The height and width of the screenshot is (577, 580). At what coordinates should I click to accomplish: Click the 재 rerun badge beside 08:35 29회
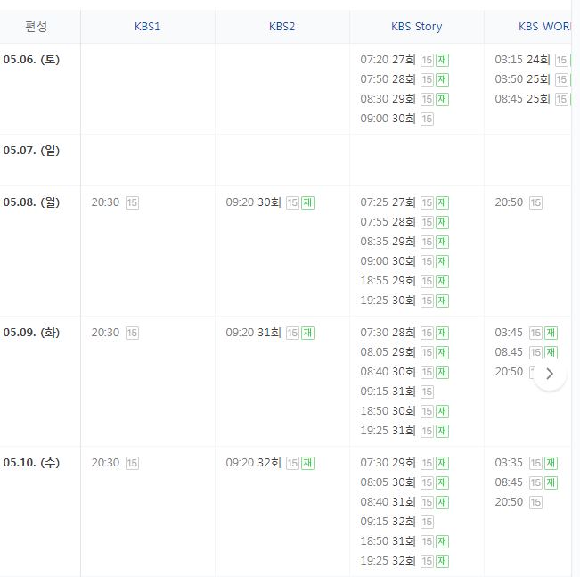click(x=442, y=243)
